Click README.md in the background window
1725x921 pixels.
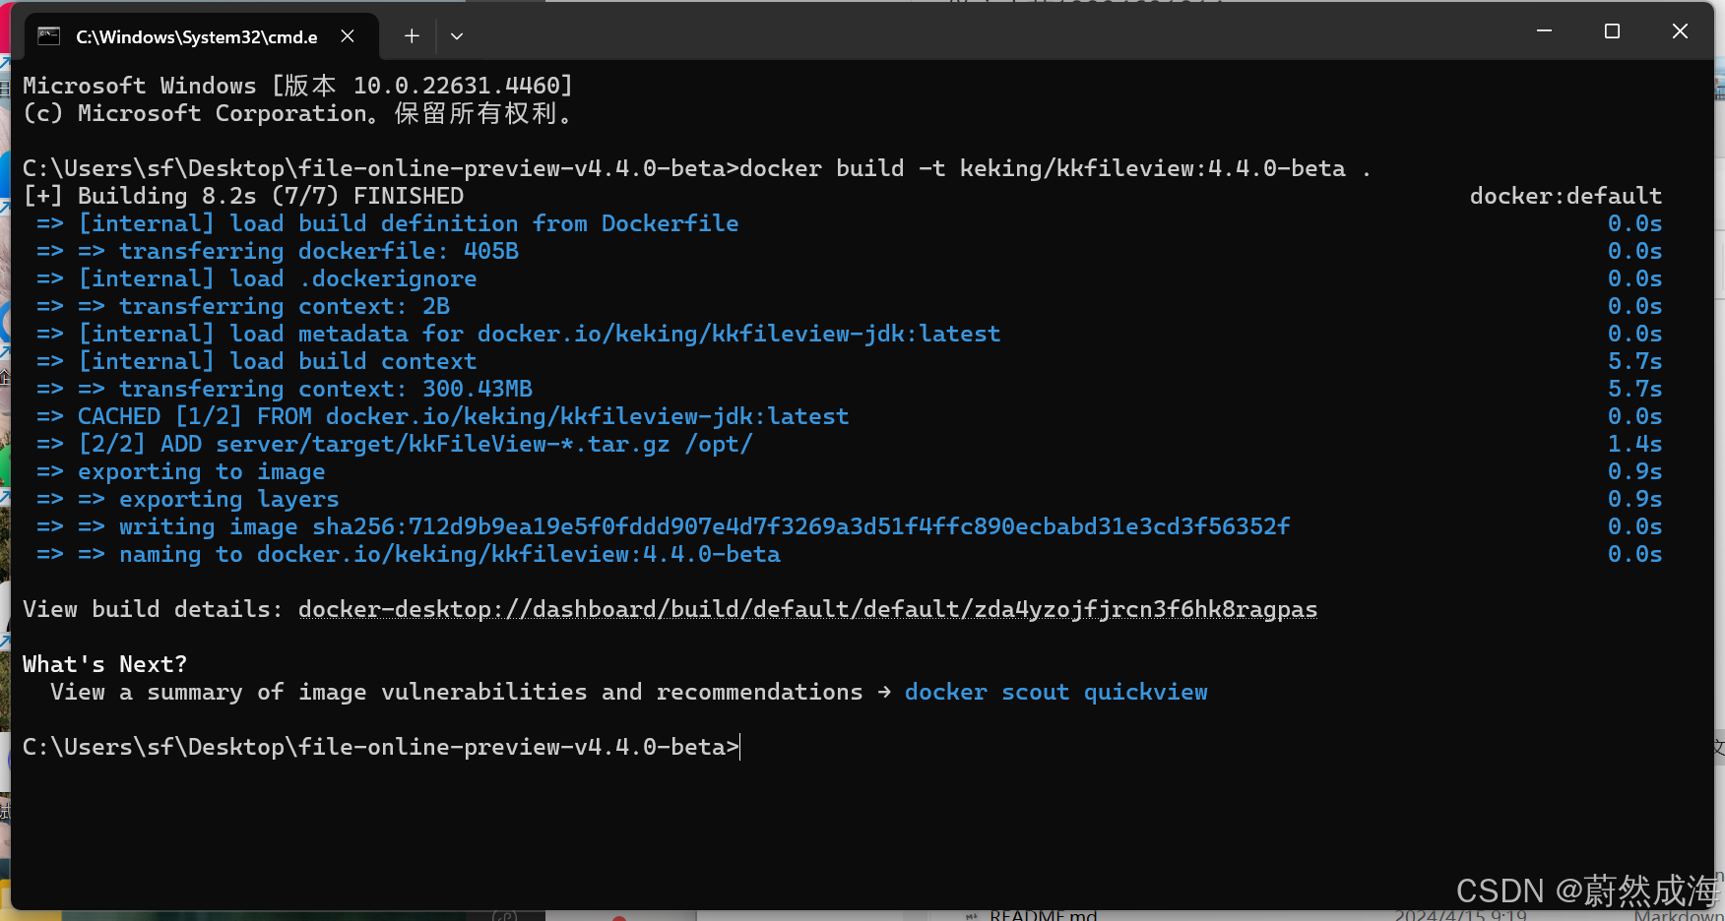[x=1043, y=915]
